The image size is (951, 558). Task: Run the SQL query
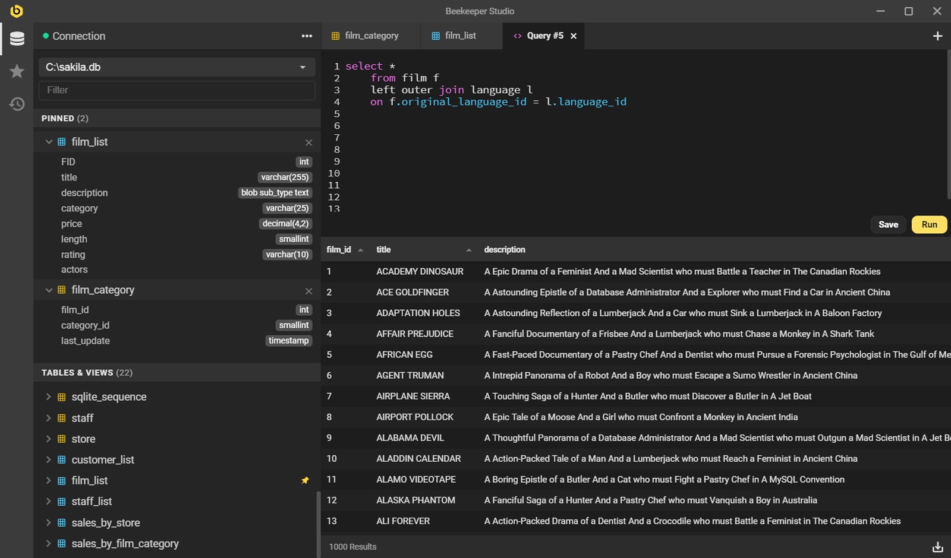(929, 224)
